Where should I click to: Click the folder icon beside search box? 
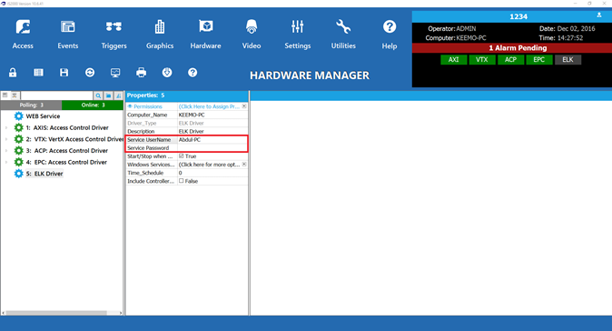tap(108, 95)
